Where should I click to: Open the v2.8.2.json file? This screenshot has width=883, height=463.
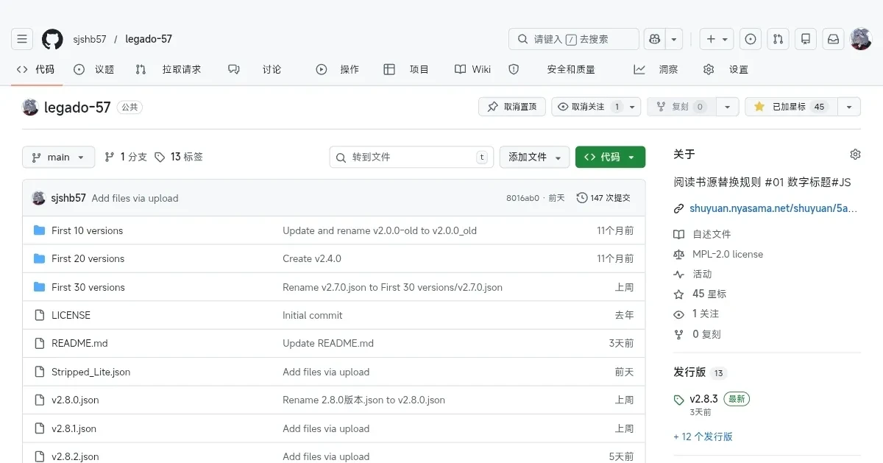click(75, 456)
